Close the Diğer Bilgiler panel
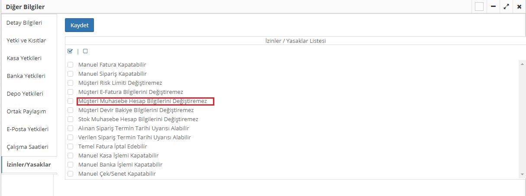This screenshot has width=526, height=196. point(519,7)
